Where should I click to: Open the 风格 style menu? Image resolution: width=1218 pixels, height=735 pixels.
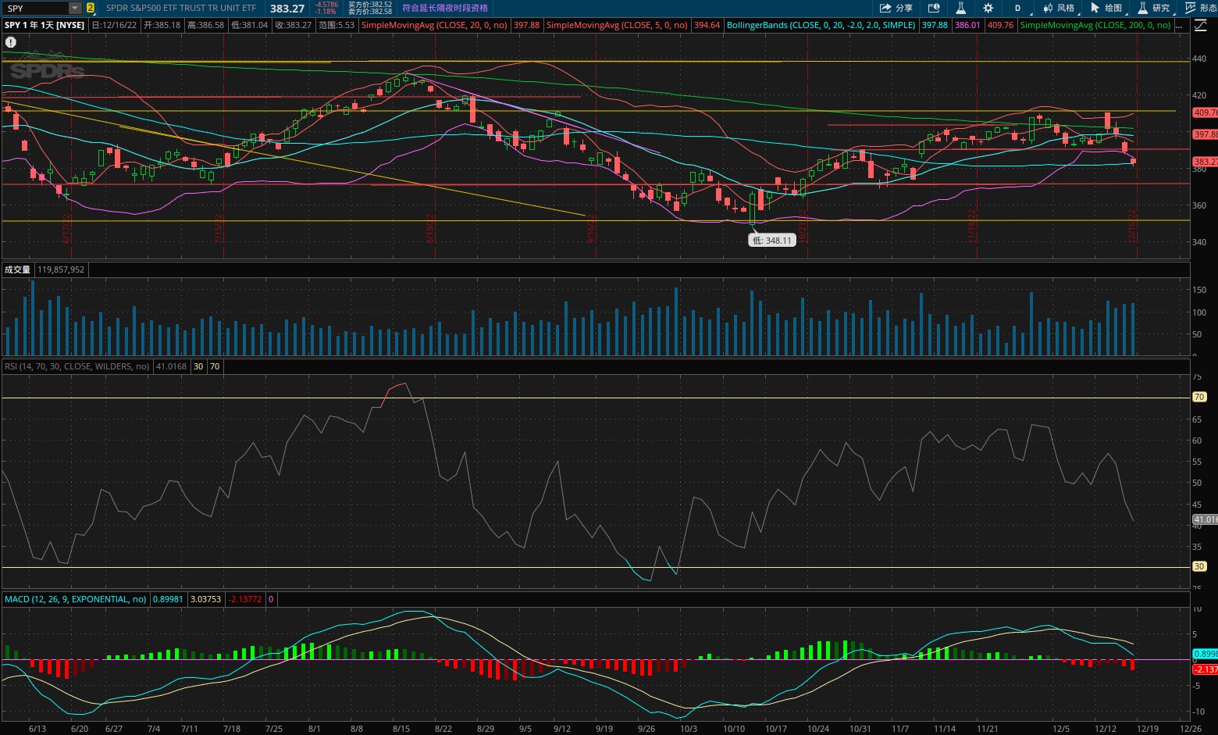pos(1060,8)
